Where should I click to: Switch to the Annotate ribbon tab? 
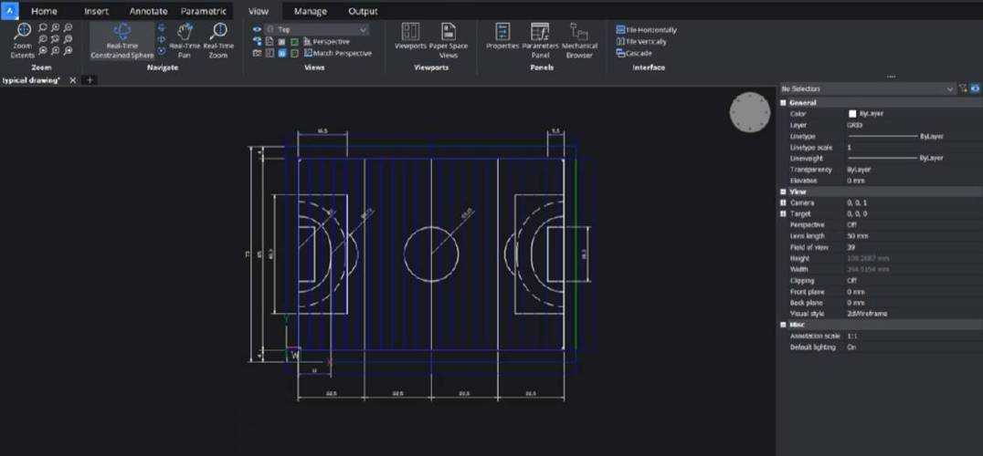tap(148, 11)
